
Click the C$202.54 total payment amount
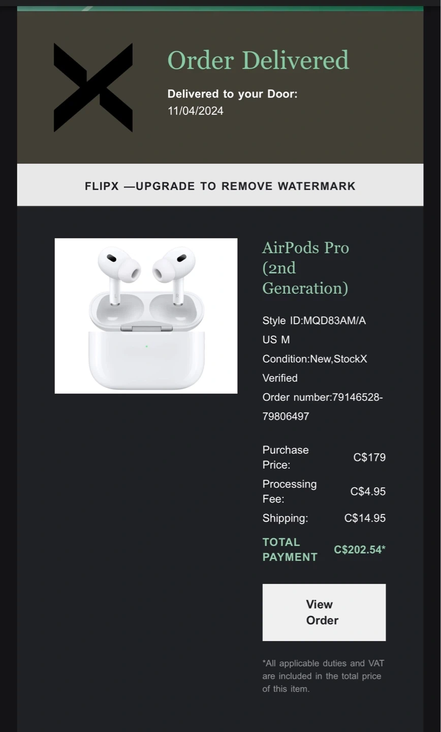359,550
